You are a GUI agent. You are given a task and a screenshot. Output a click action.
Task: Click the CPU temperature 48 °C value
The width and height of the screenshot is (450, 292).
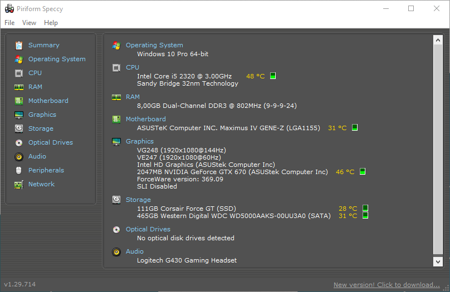tap(256, 76)
